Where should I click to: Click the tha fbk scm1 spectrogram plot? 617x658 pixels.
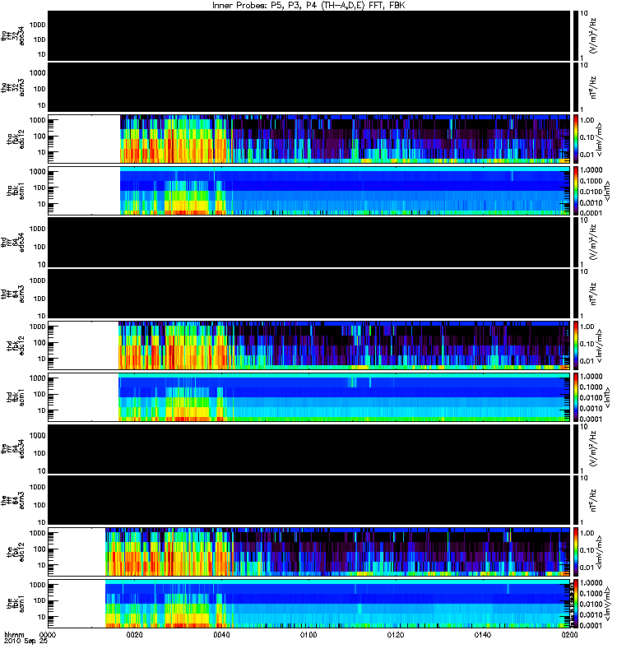[308, 191]
